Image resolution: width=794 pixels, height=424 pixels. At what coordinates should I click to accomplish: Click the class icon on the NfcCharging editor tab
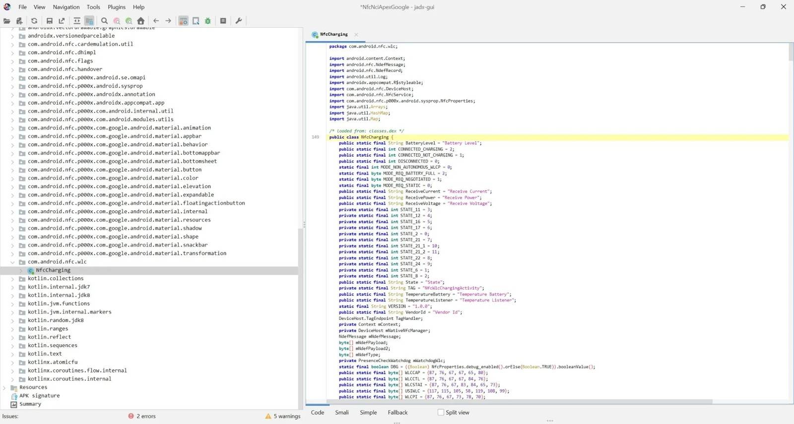(x=315, y=35)
